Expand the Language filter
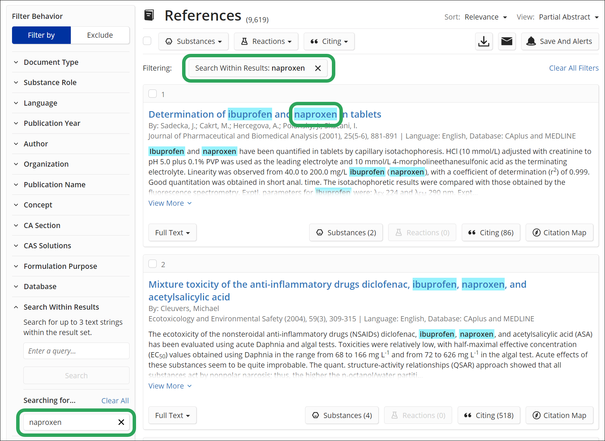Viewport: 605px width, 441px height. point(71,103)
